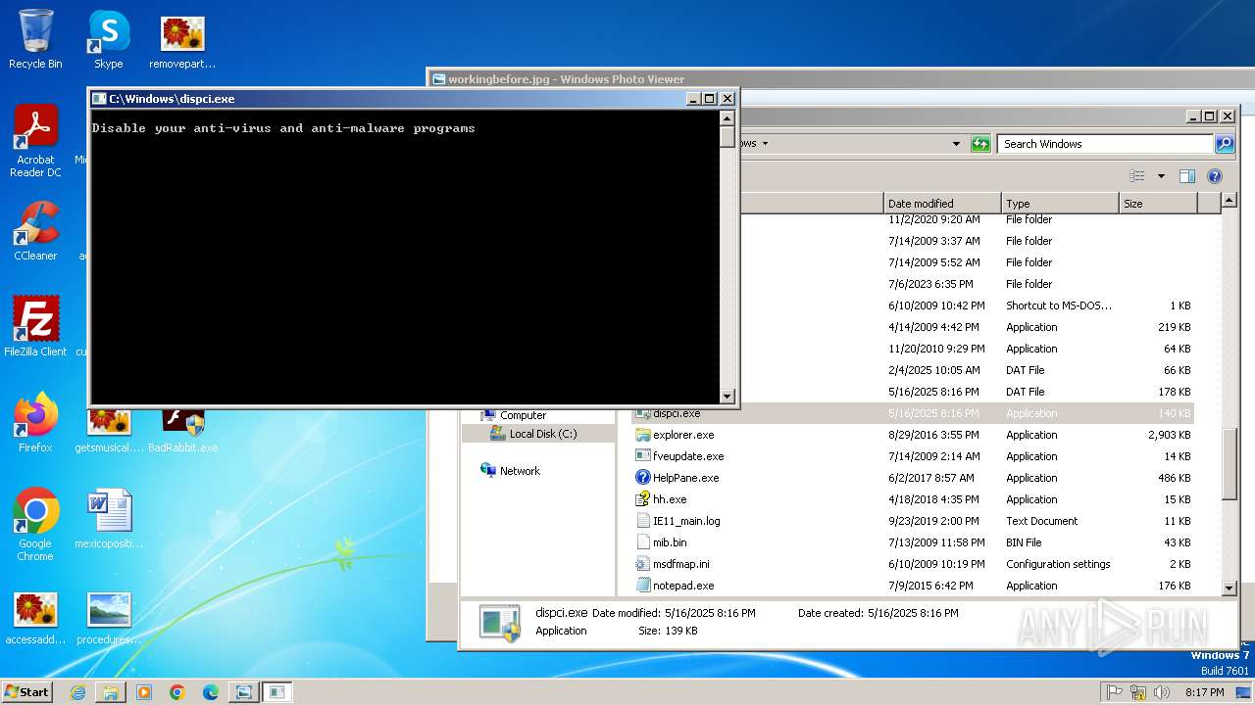Click the Start button
Image resolution: width=1255 pixels, height=705 pixels.
coord(27,691)
